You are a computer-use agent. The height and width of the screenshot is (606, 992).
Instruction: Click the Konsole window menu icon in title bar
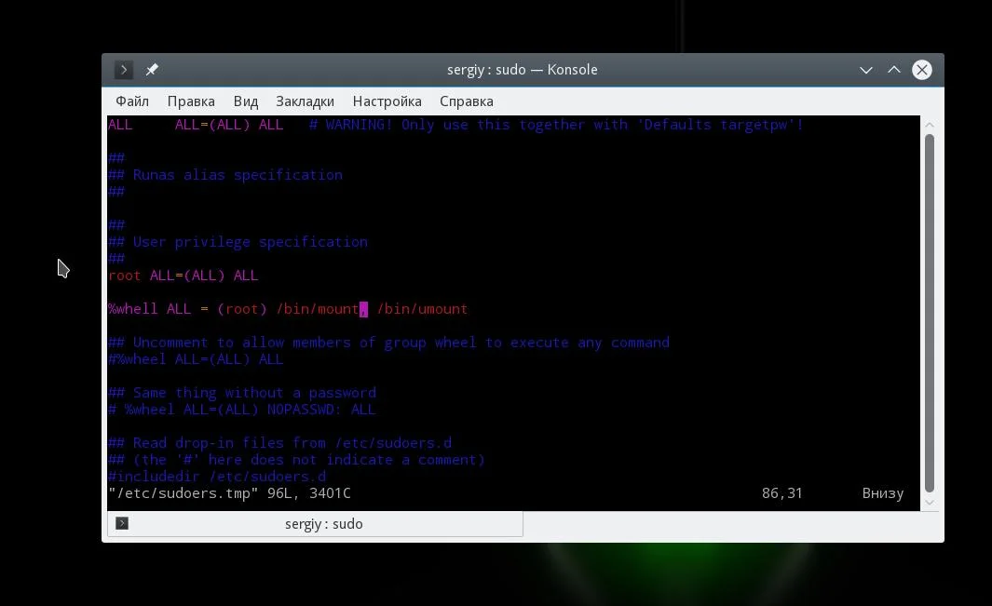[x=123, y=70]
